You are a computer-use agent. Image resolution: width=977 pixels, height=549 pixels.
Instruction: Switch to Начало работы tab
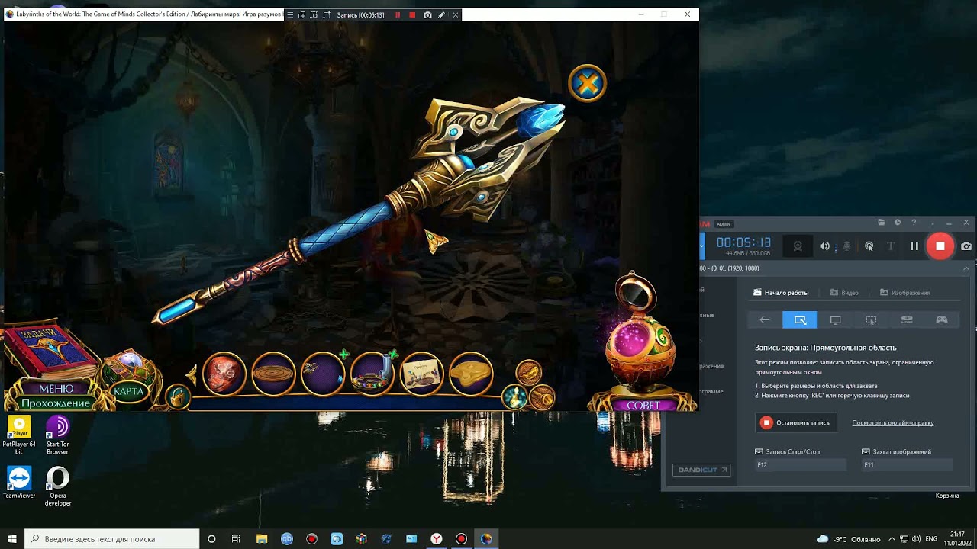click(x=781, y=293)
